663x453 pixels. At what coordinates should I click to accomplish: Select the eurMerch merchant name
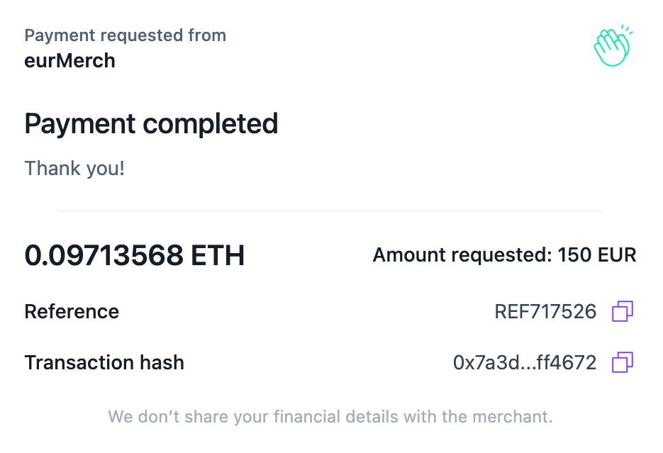coord(69,60)
